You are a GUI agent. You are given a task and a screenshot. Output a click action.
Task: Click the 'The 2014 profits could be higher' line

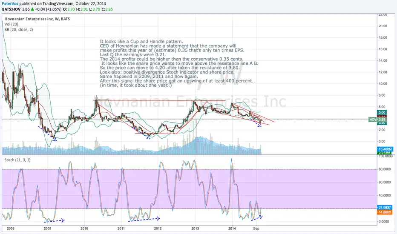(x=171, y=59)
